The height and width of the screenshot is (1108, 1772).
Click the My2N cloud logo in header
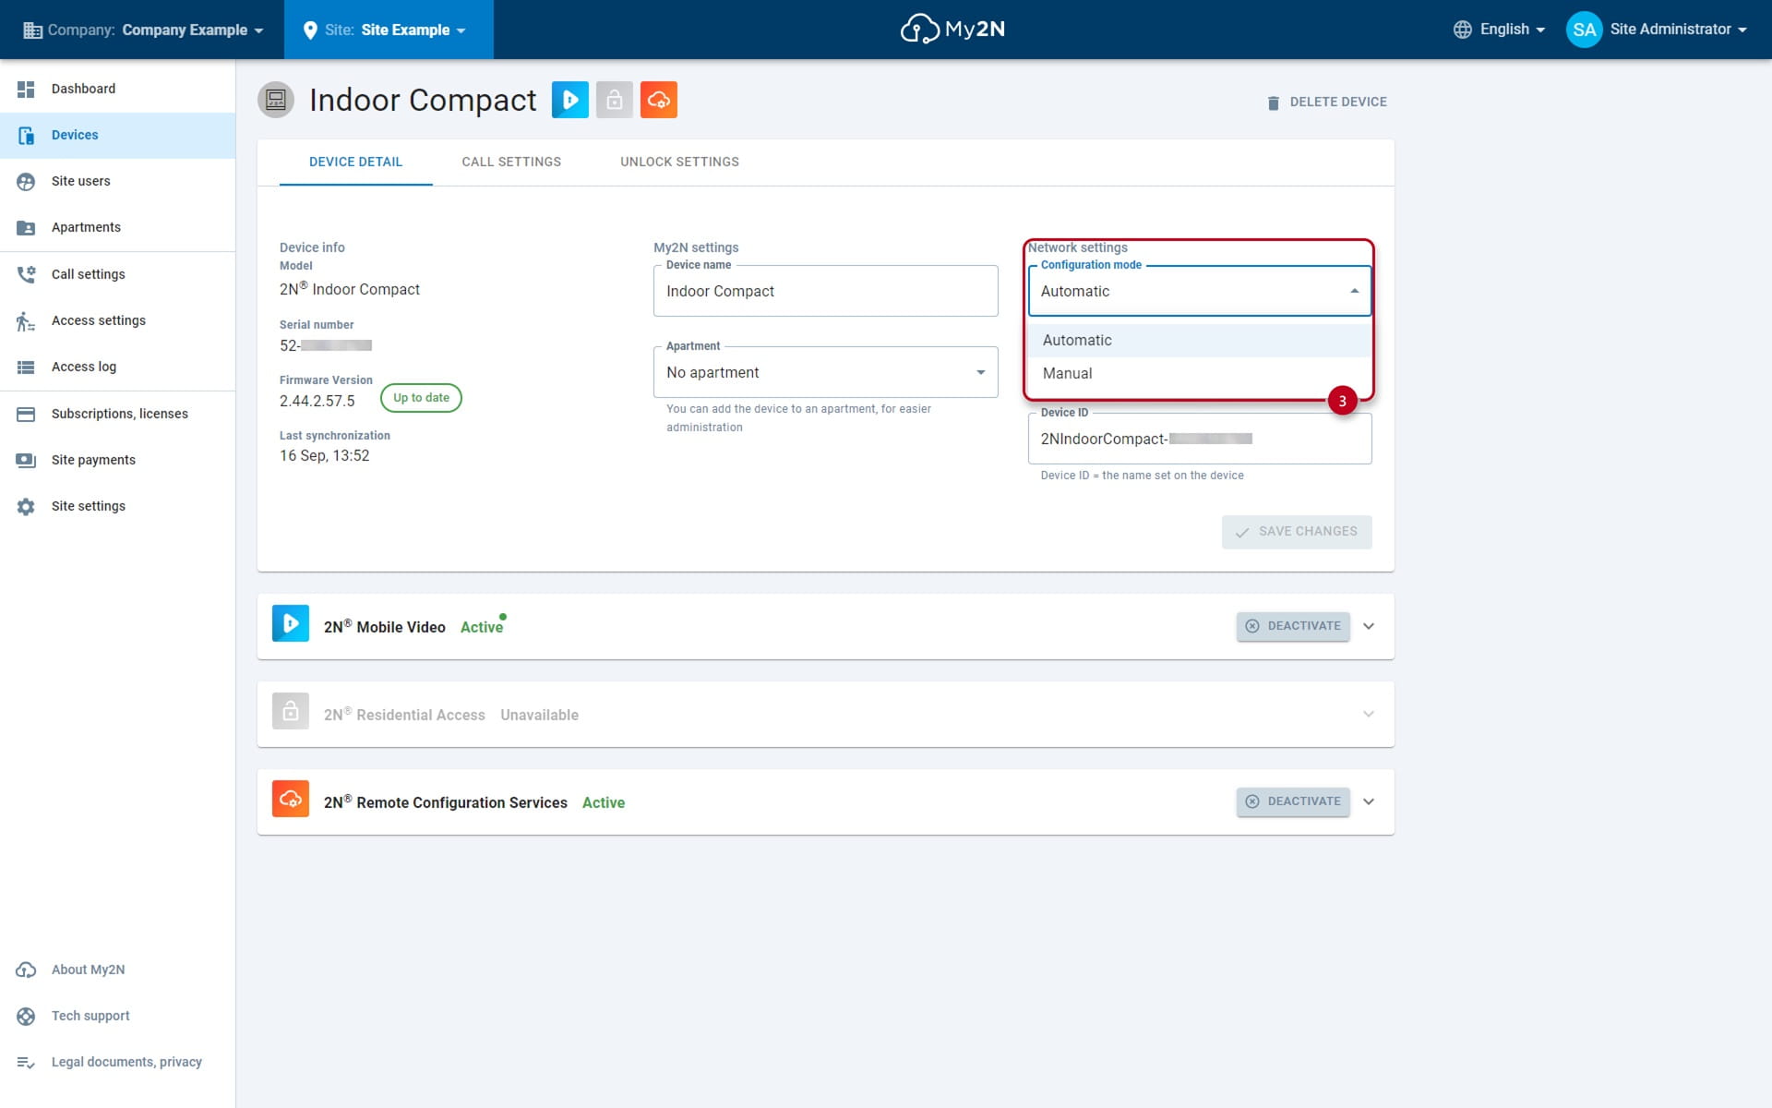point(952,30)
